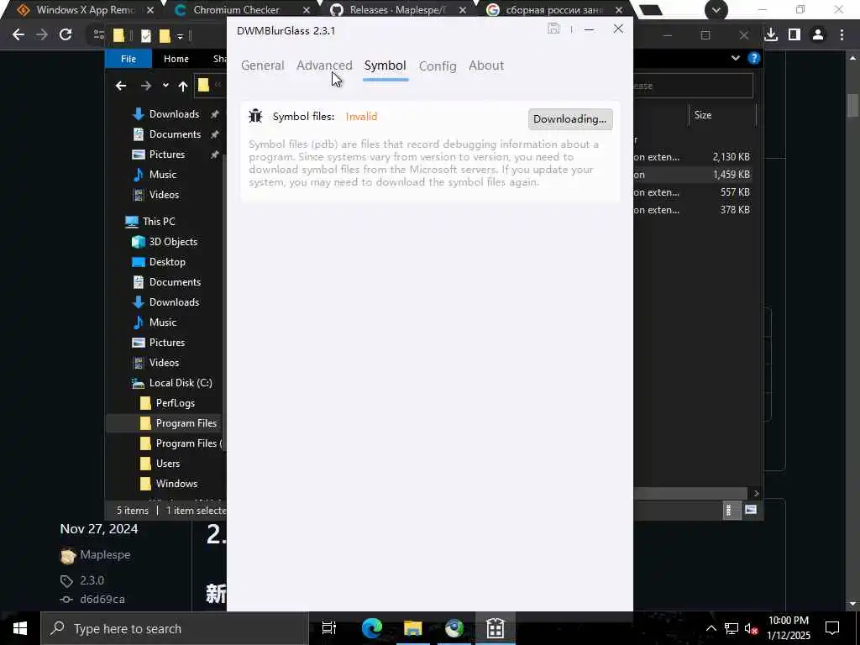Toggle browser side panel icon

794,34
